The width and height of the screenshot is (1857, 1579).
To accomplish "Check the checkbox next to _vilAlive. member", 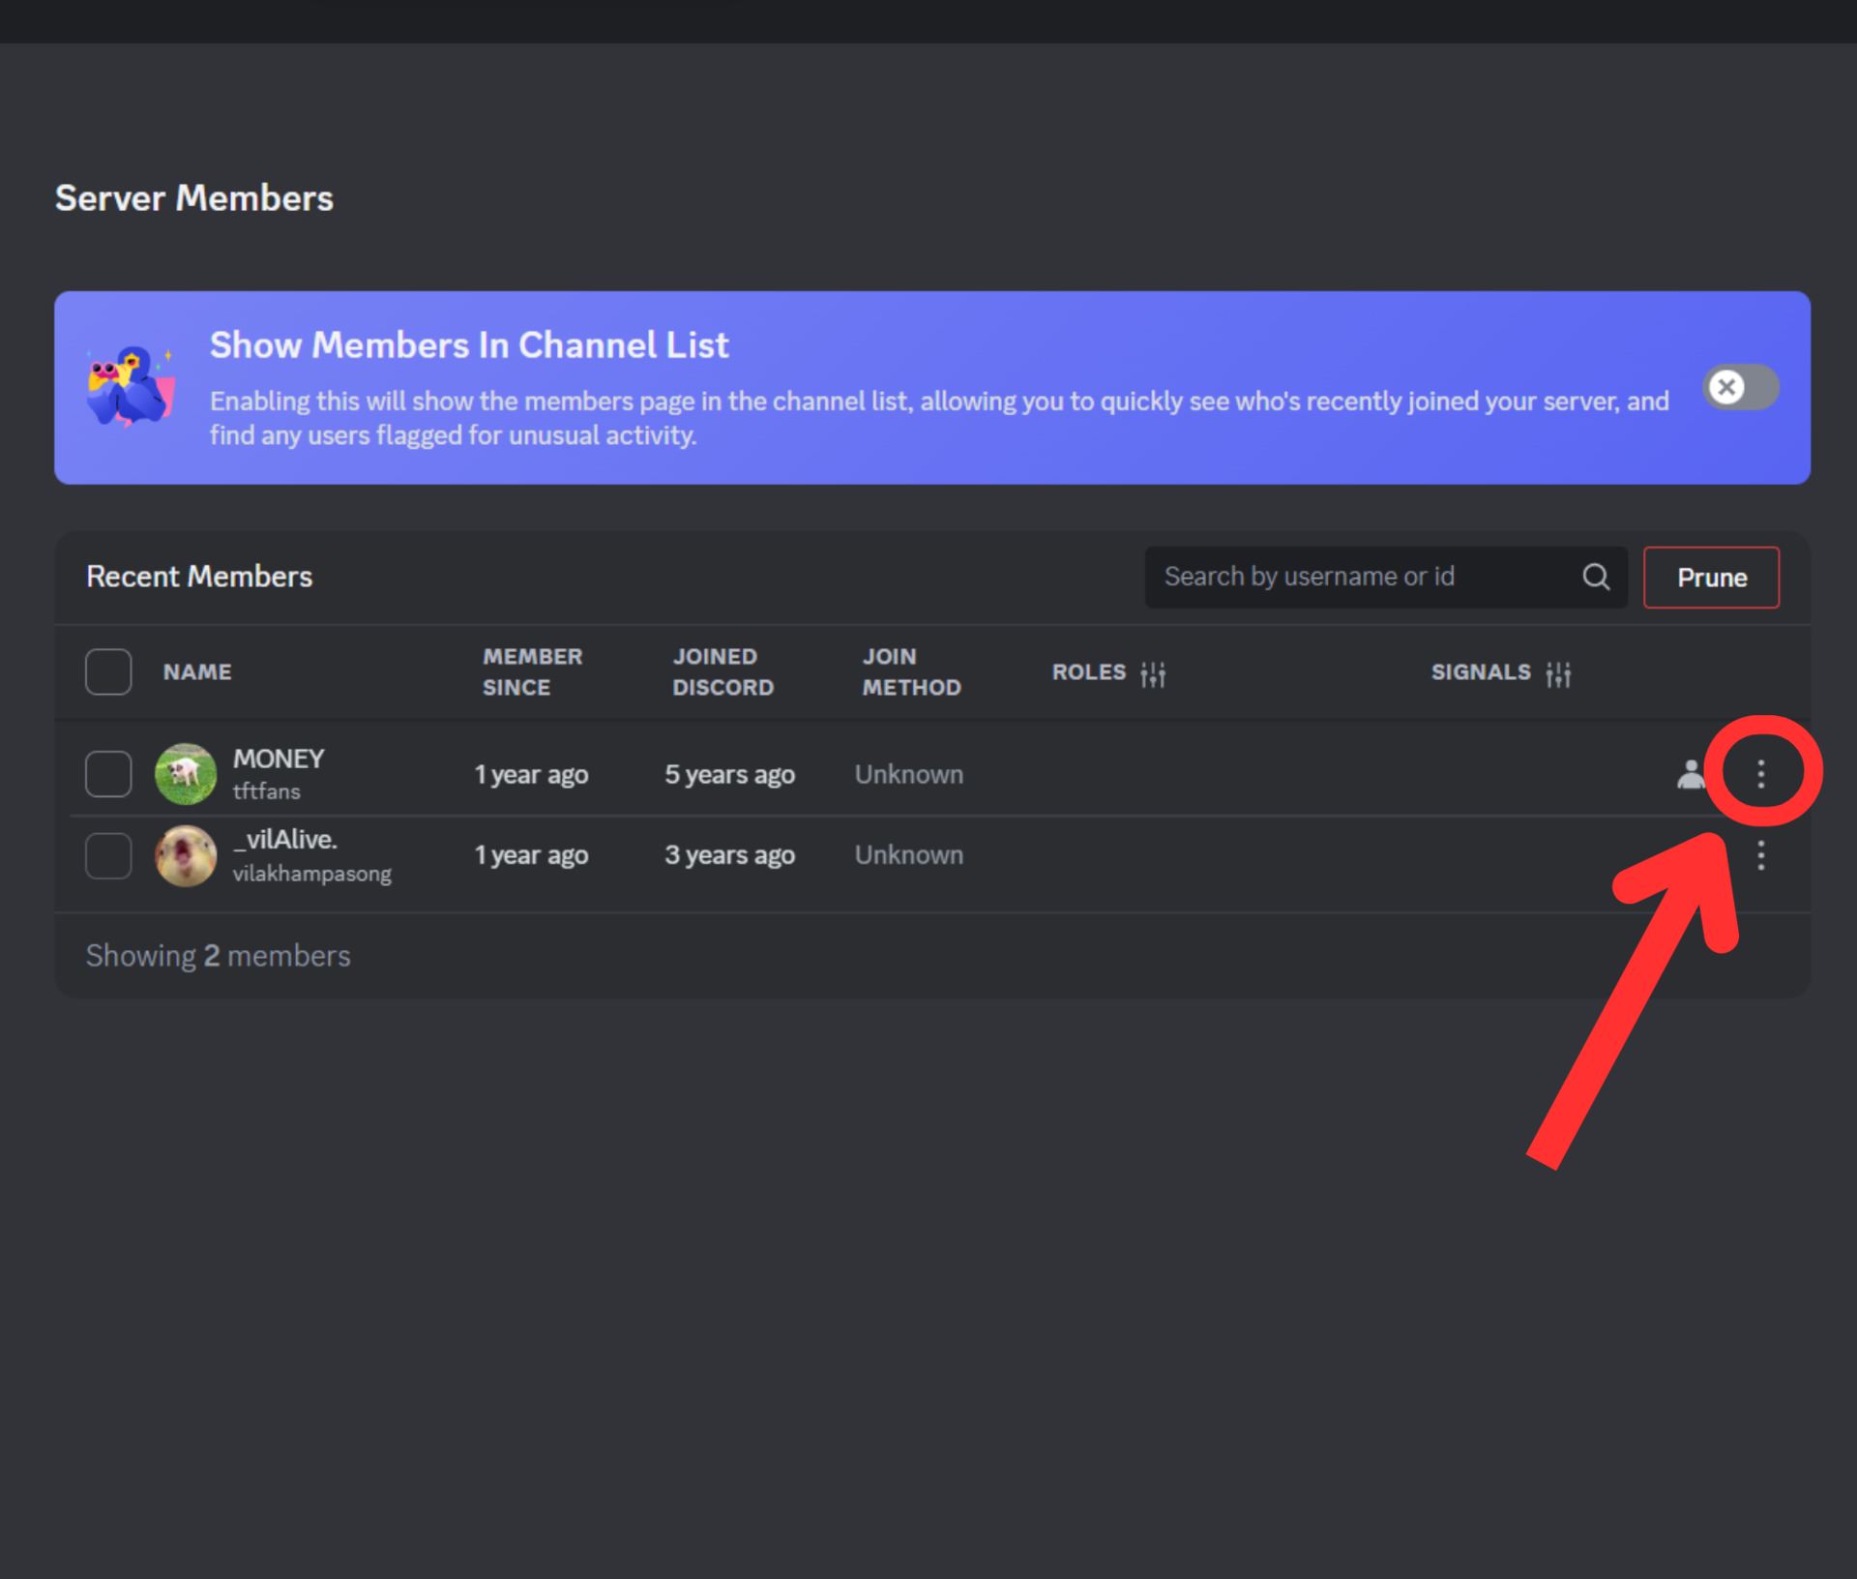I will 106,855.
